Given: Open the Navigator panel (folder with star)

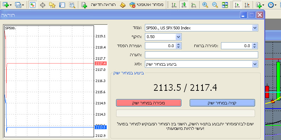Looking at the screenshot, I should pos(52,5).
